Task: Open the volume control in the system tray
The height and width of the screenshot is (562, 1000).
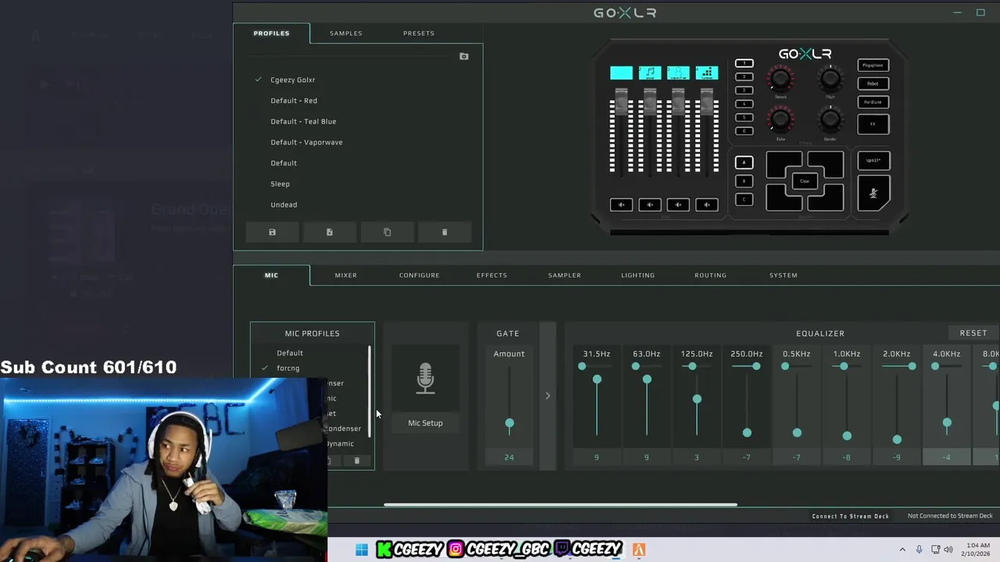Action: tap(948, 550)
